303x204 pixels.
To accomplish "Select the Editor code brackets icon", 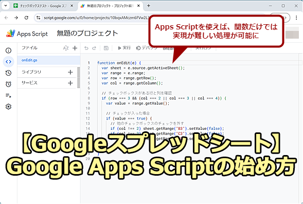I will tap(8, 62).
